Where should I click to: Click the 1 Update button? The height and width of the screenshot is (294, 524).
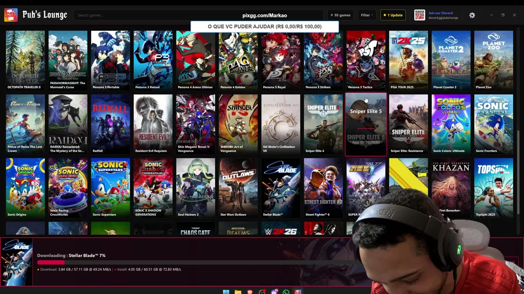point(393,15)
